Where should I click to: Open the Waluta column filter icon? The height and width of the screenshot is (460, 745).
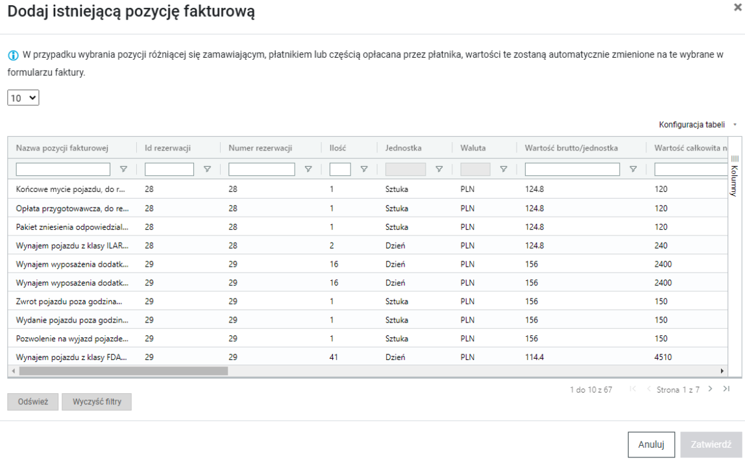pos(503,169)
